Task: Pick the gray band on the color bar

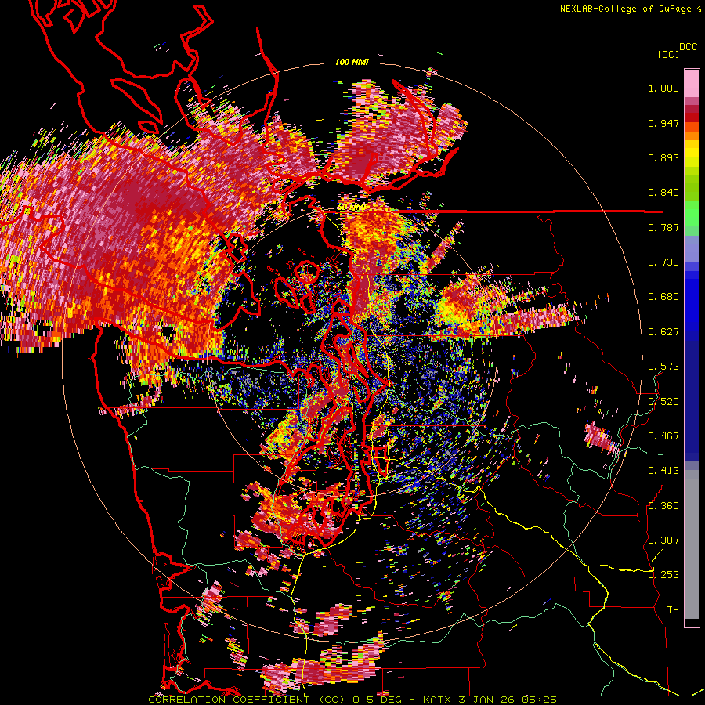Action: (x=692, y=544)
